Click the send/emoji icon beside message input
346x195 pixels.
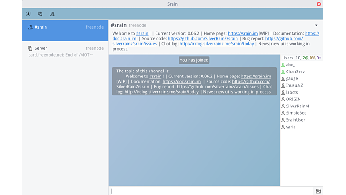[x=318, y=191]
